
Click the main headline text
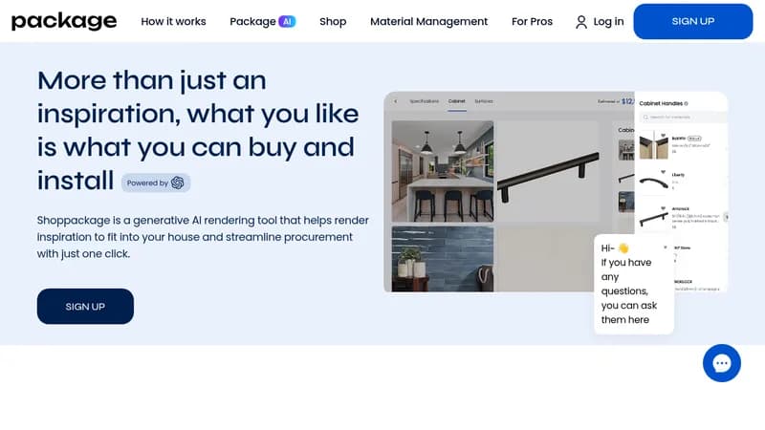coord(198,130)
